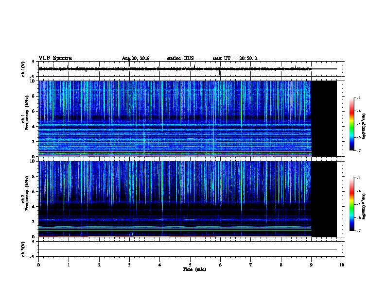The height and width of the screenshot is (297, 385).
Task: Click the black no-data block in ch.1 spectrogram
Action: click(324, 118)
